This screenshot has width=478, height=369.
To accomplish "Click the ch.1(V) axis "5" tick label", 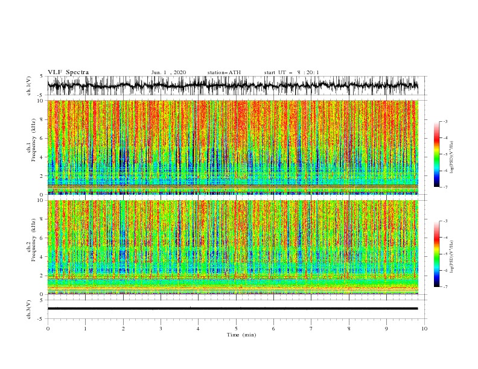I will [x=42, y=76].
